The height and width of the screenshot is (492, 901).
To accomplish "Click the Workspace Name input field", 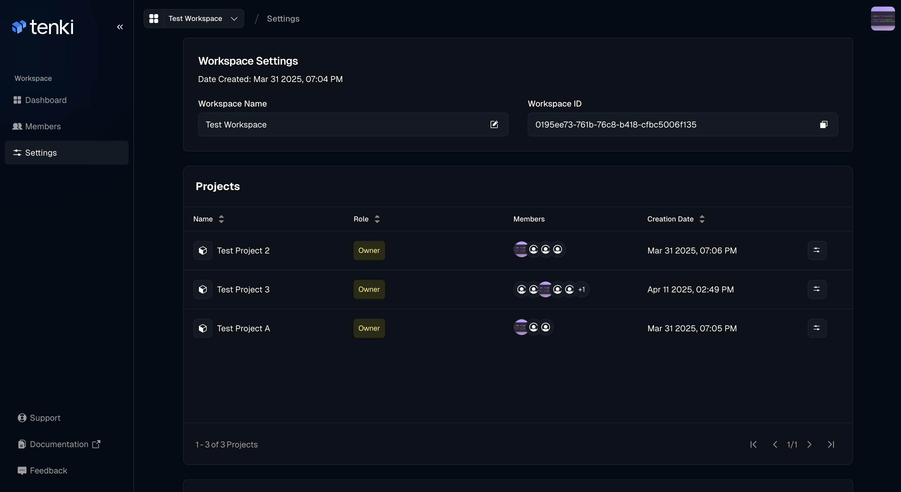I will click(343, 124).
